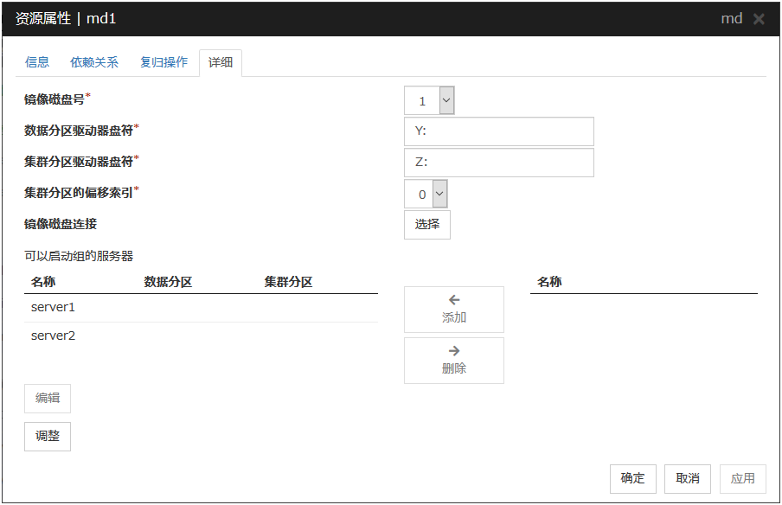Close the md1 resource properties dialog
The image size is (782, 505).
click(x=759, y=19)
